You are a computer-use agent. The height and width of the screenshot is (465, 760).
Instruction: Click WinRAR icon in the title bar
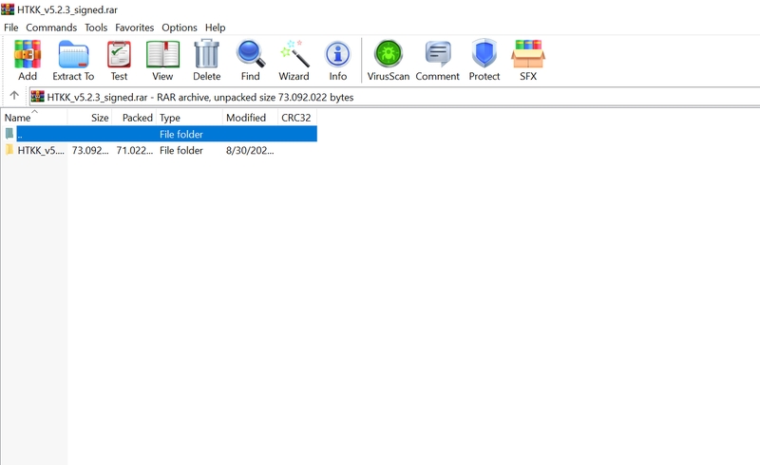[x=8, y=9]
